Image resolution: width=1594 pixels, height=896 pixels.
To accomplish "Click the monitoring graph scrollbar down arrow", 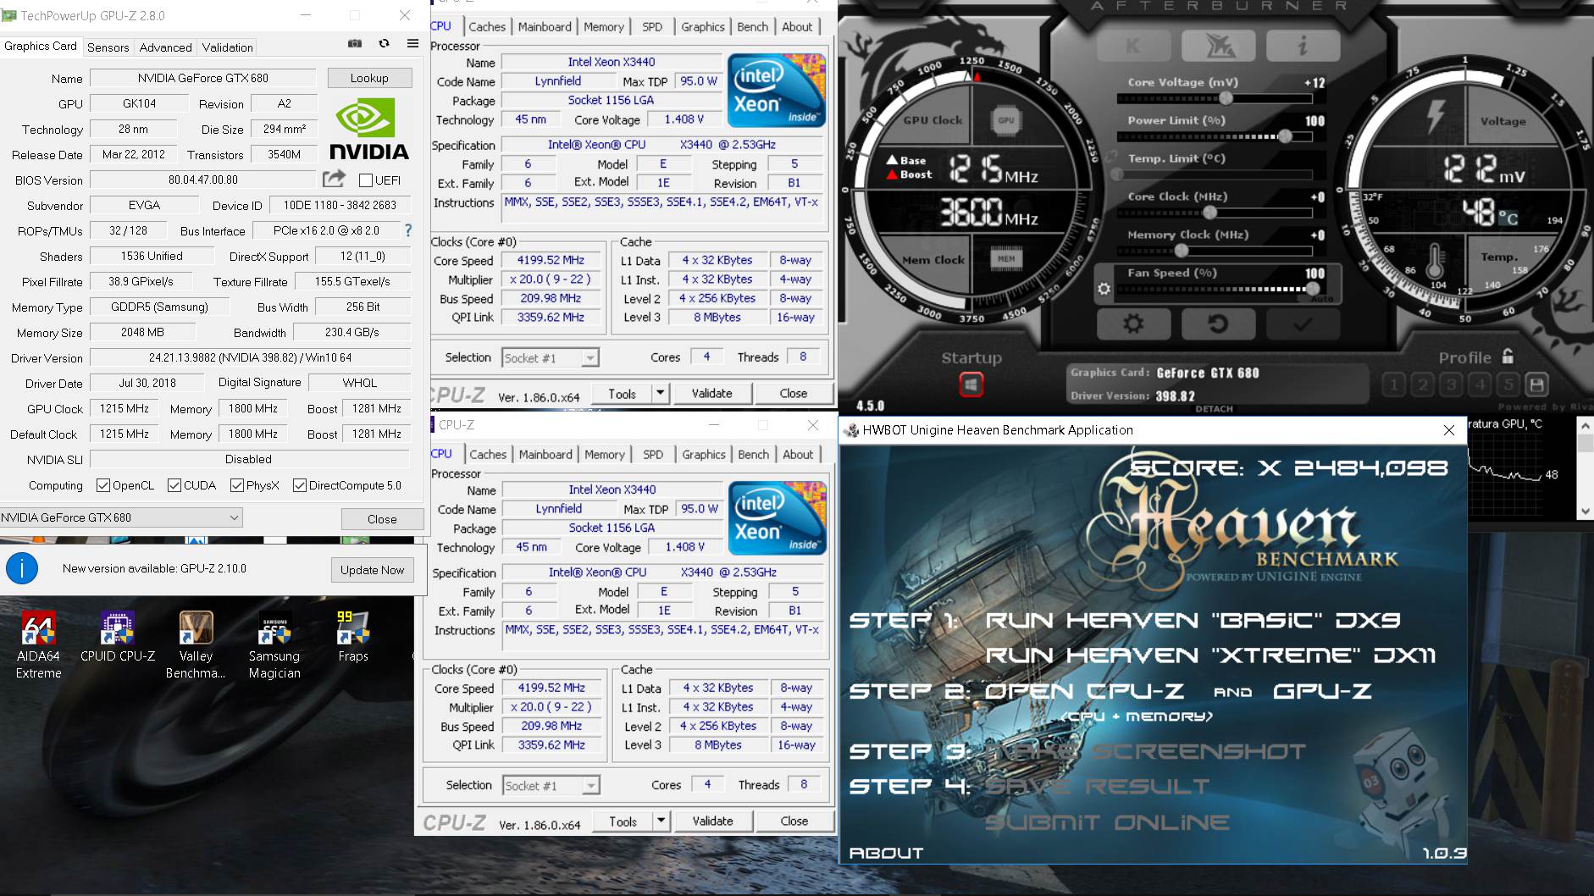I will (1585, 511).
